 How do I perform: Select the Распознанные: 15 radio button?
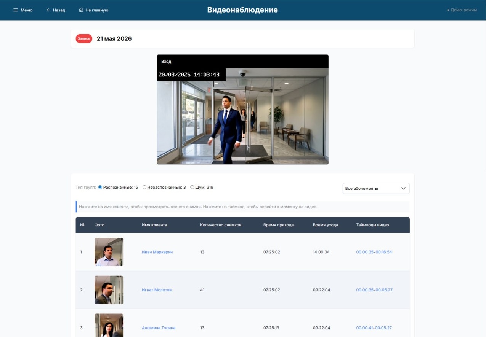[100, 187]
